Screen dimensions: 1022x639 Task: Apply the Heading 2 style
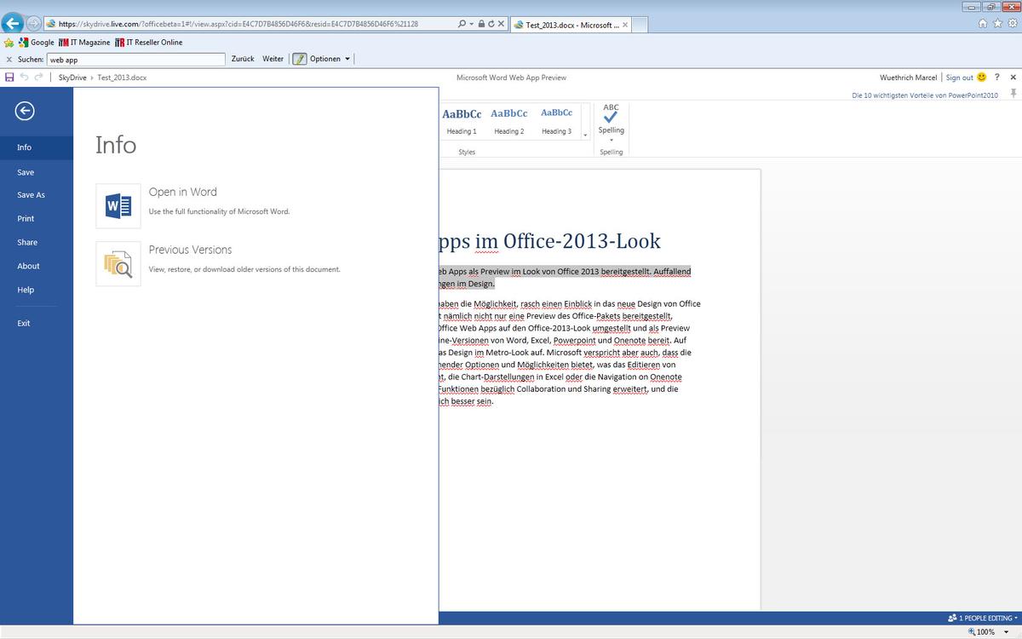click(x=509, y=121)
